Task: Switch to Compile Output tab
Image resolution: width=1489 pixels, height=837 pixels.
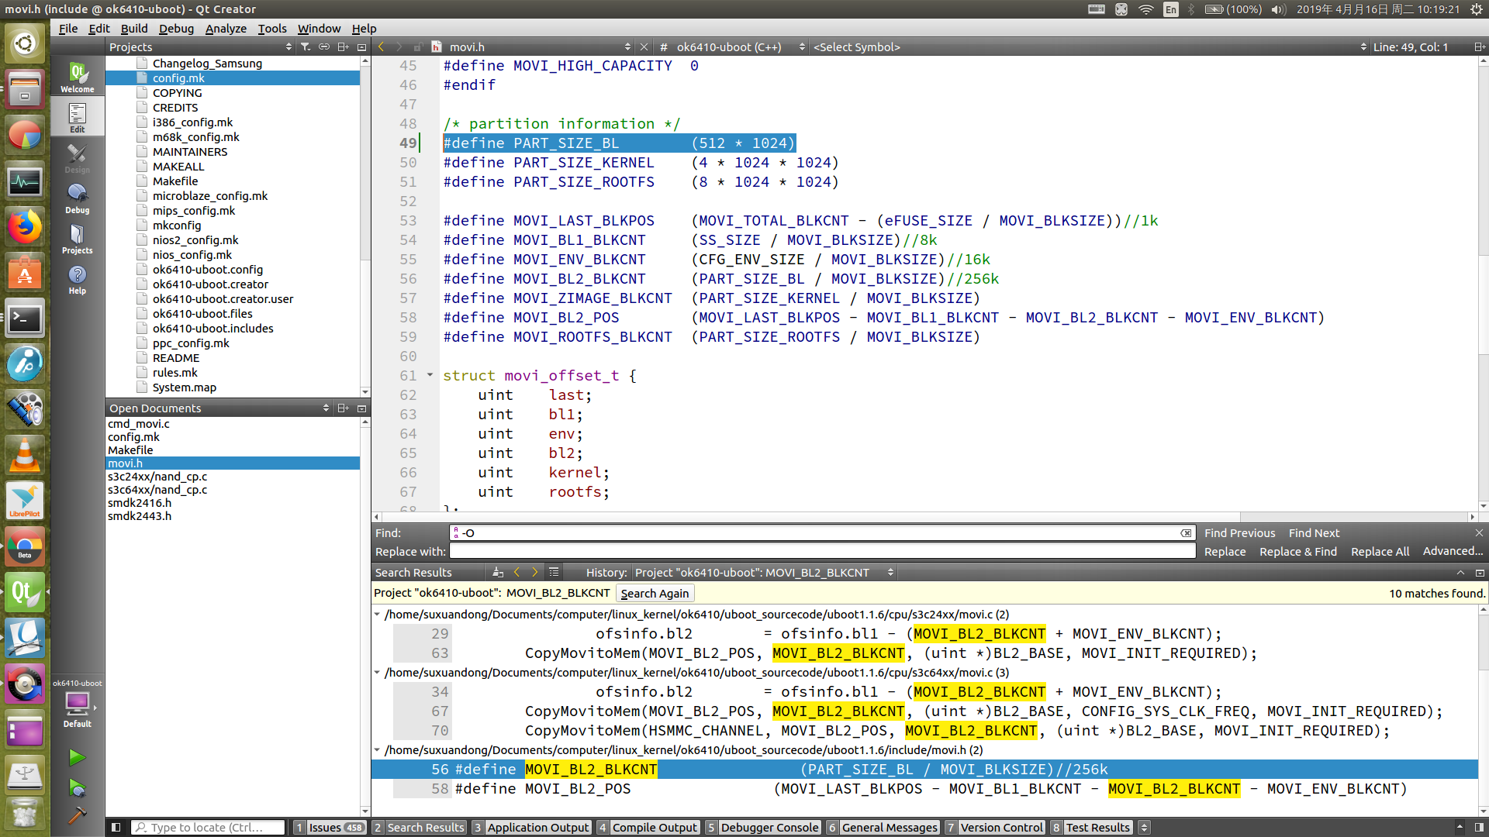Action: 654,828
